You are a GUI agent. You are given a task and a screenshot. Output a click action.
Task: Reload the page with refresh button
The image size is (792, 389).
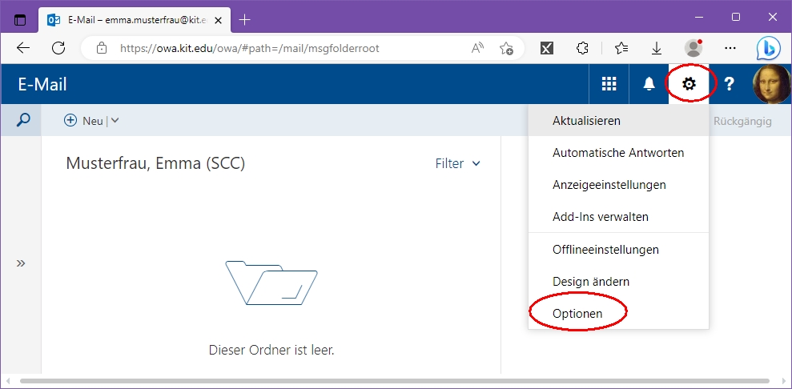point(58,48)
